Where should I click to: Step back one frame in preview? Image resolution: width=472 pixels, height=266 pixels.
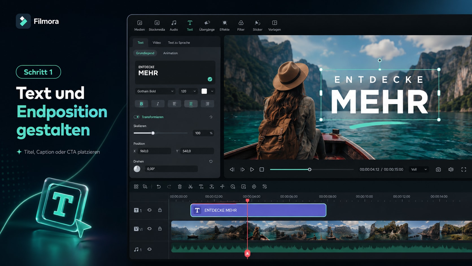(232, 170)
